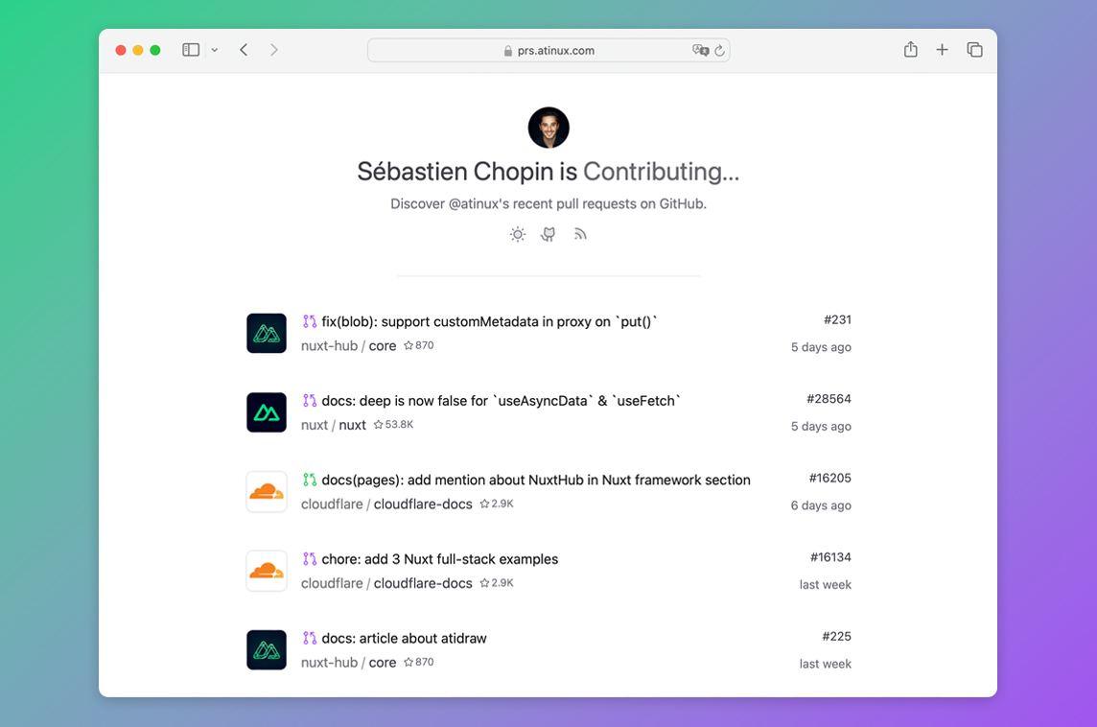Click the translate icon in address bar

(700, 51)
